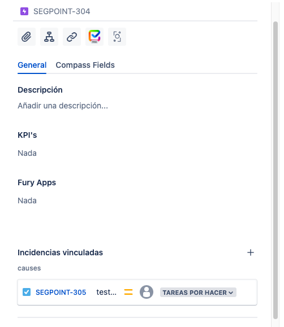Click the KPI's field label

click(x=27, y=135)
